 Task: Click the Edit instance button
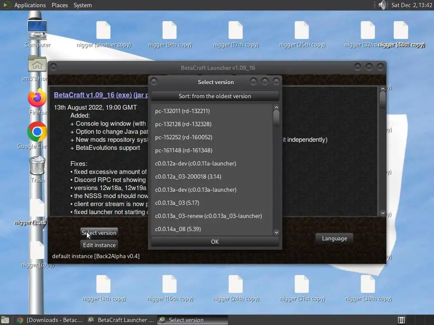[99, 245]
